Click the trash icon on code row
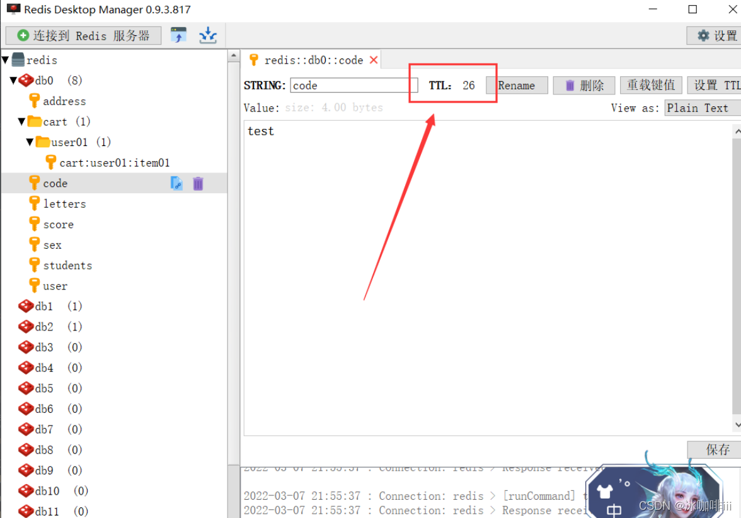741x518 pixels. (x=198, y=183)
